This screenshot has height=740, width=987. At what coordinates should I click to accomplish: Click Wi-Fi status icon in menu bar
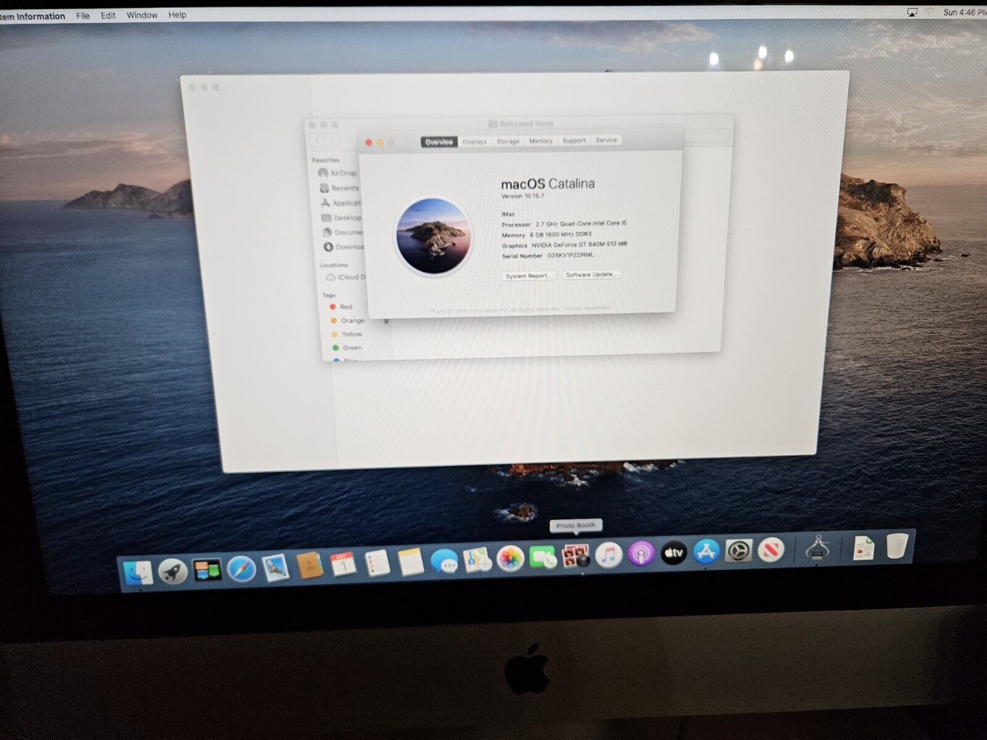click(x=929, y=12)
